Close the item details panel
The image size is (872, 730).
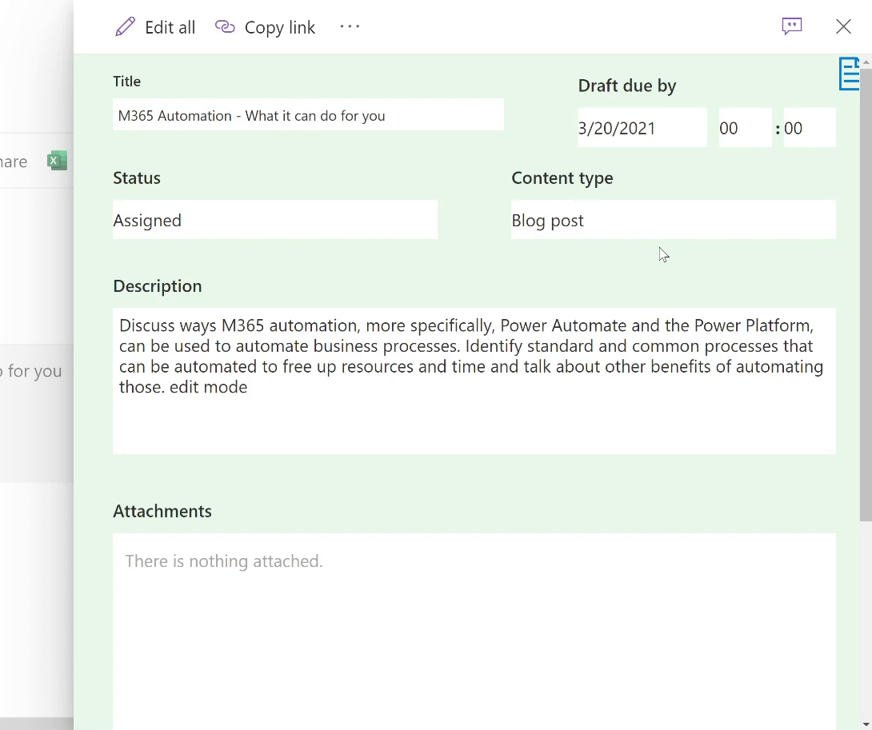pyautogui.click(x=843, y=26)
